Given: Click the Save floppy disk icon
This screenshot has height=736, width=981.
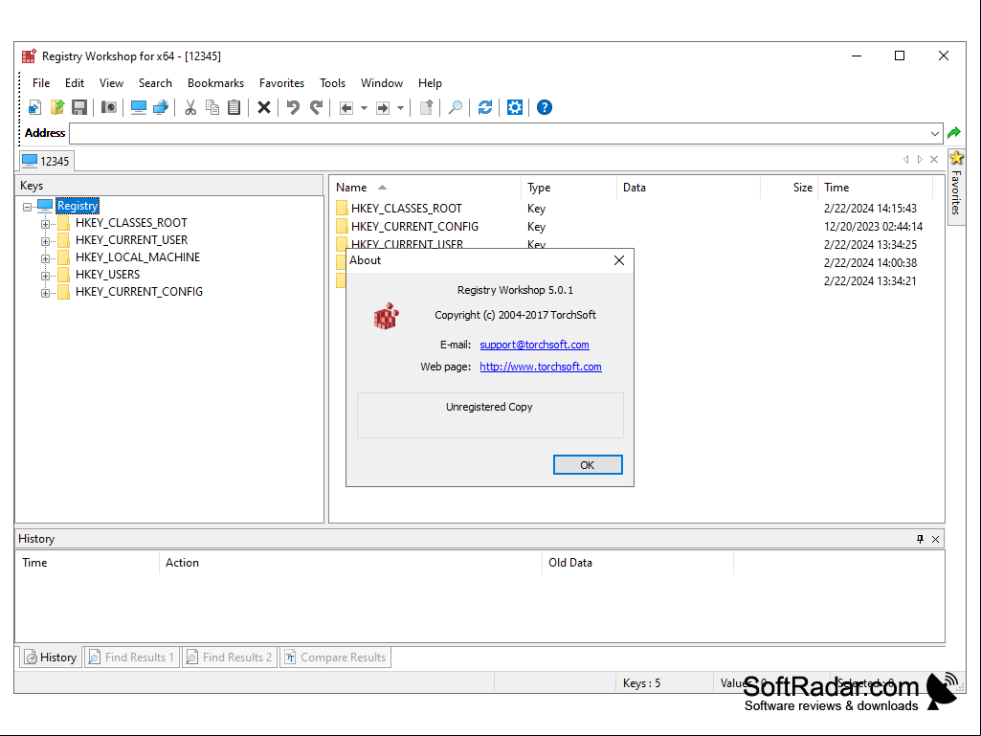Looking at the screenshot, I should pos(78,107).
